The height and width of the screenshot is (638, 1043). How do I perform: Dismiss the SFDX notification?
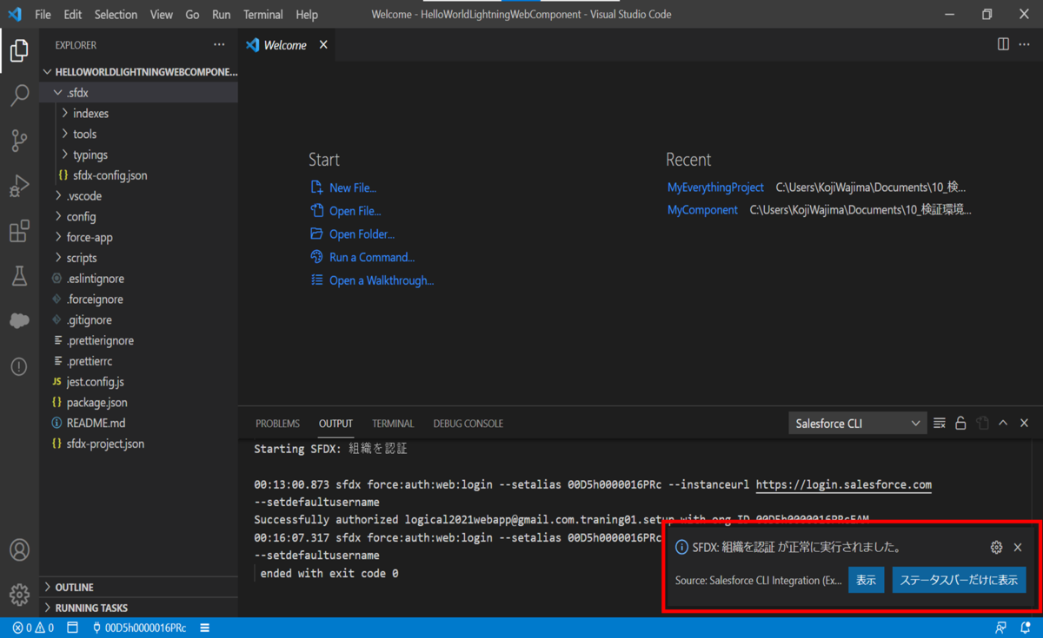[1018, 548]
